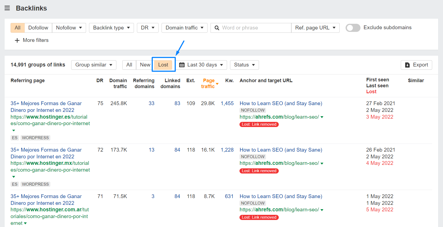Expand first row target URL arrow
The image size is (443, 227).
coord(322,117)
